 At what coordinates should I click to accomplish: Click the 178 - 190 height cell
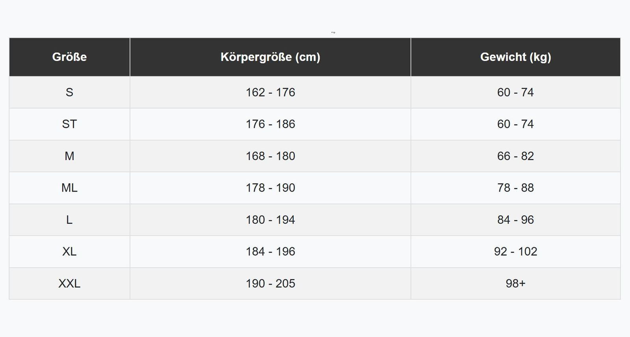(270, 188)
